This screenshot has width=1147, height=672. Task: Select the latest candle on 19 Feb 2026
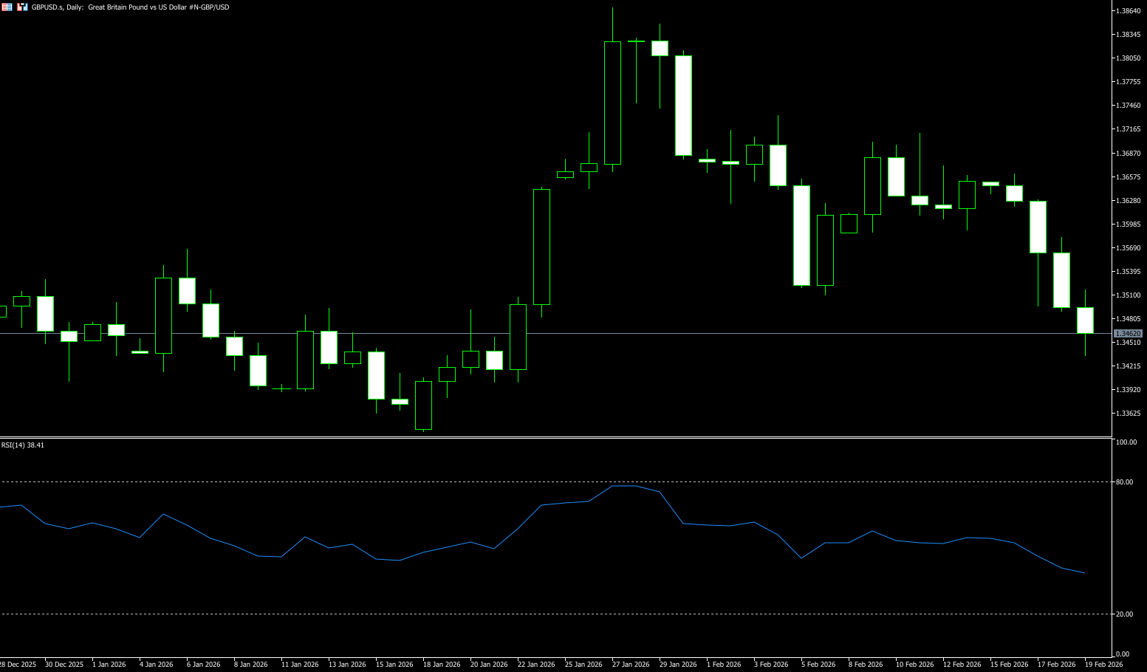coord(1085,320)
